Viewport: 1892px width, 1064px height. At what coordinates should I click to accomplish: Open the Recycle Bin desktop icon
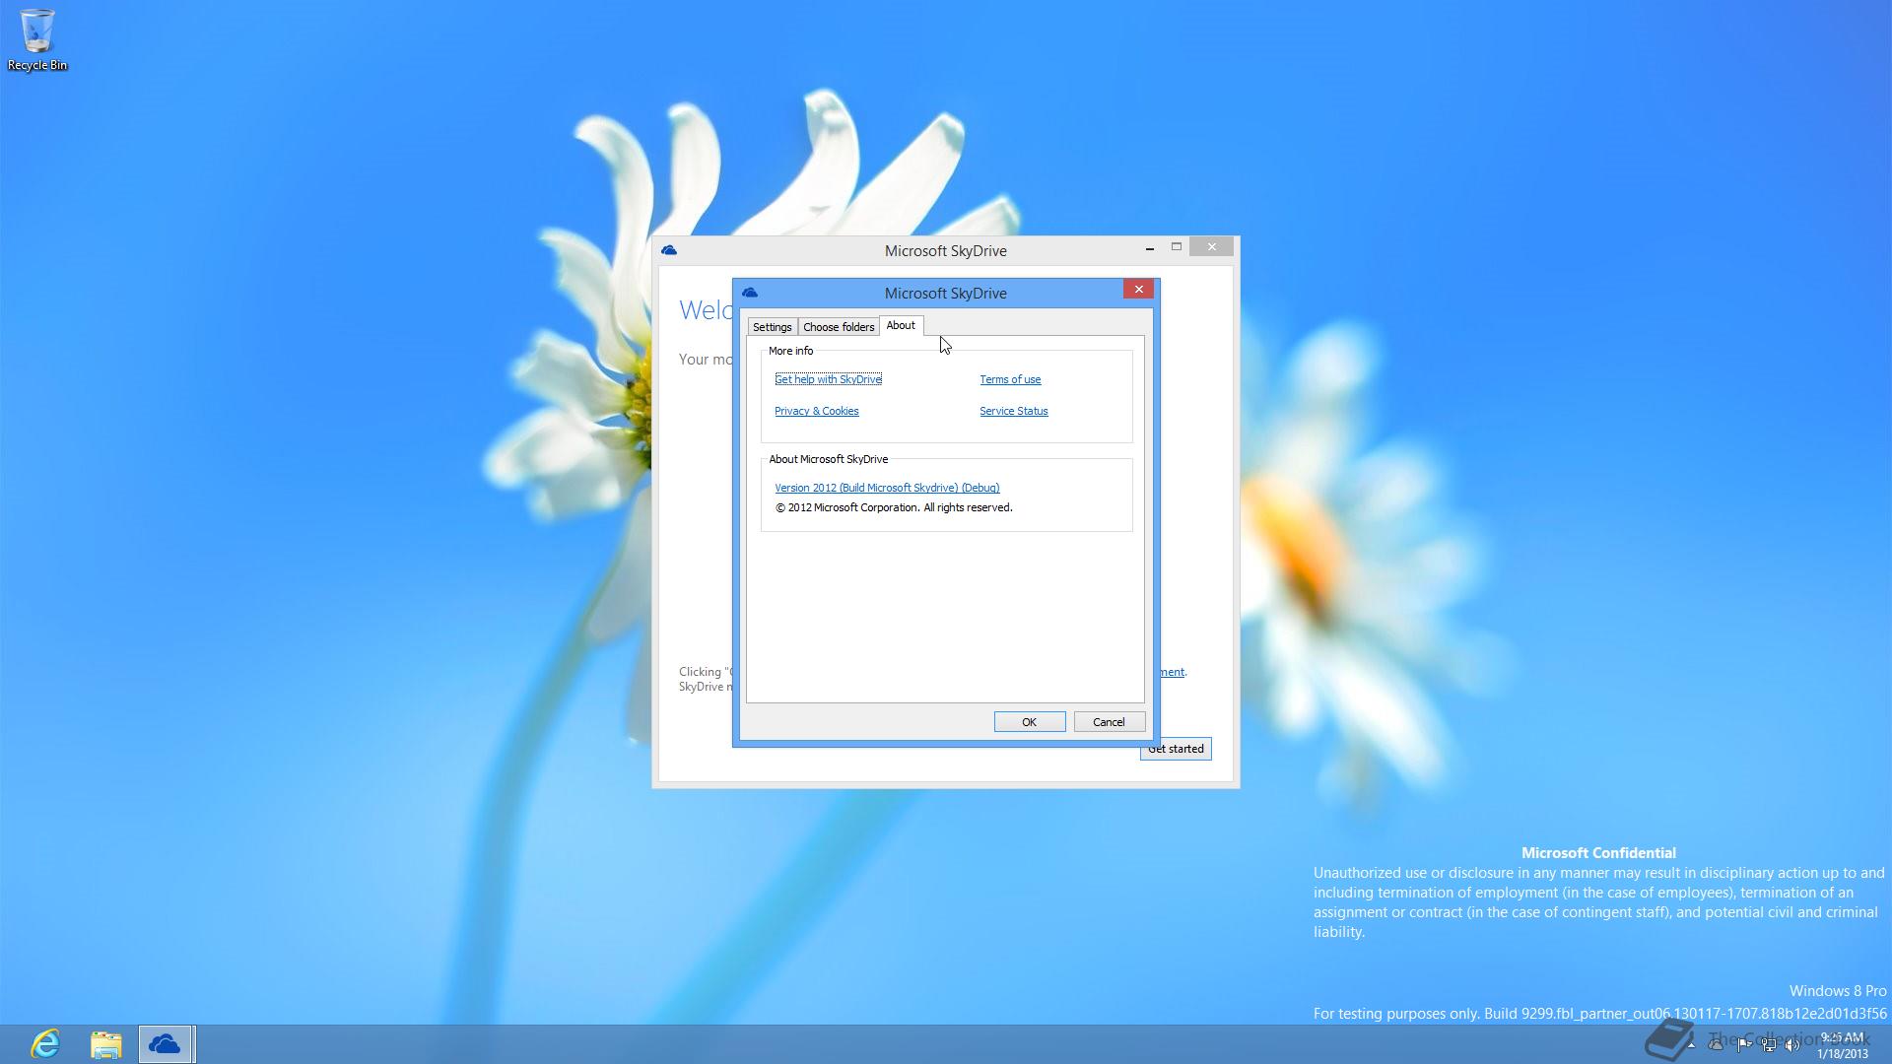(x=37, y=39)
